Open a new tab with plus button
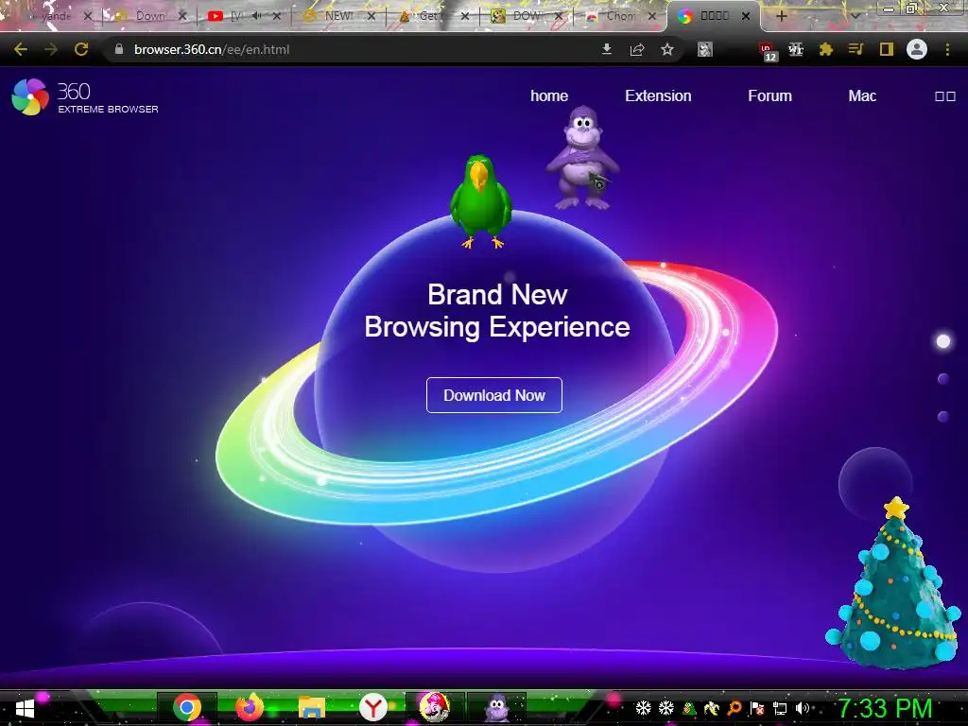Viewport: 968px width, 726px height. pos(782,17)
